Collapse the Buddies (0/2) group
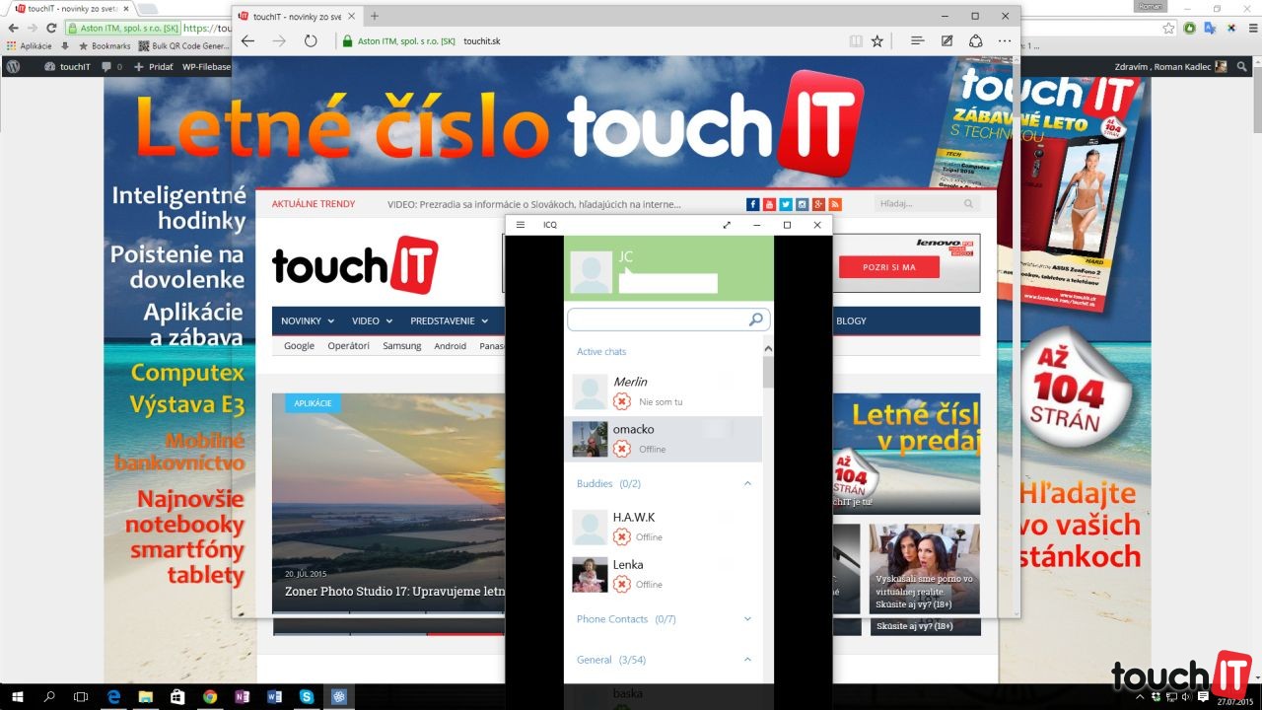The width and height of the screenshot is (1262, 710). (747, 483)
